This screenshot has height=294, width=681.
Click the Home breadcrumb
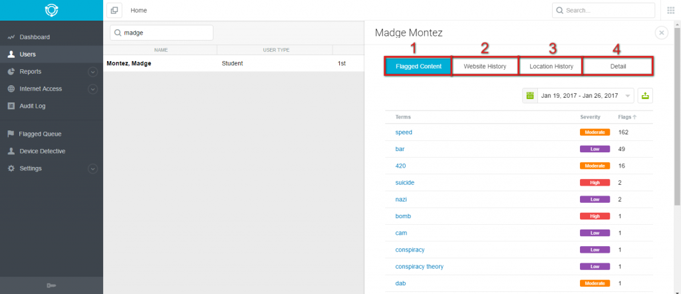[138, 11]
